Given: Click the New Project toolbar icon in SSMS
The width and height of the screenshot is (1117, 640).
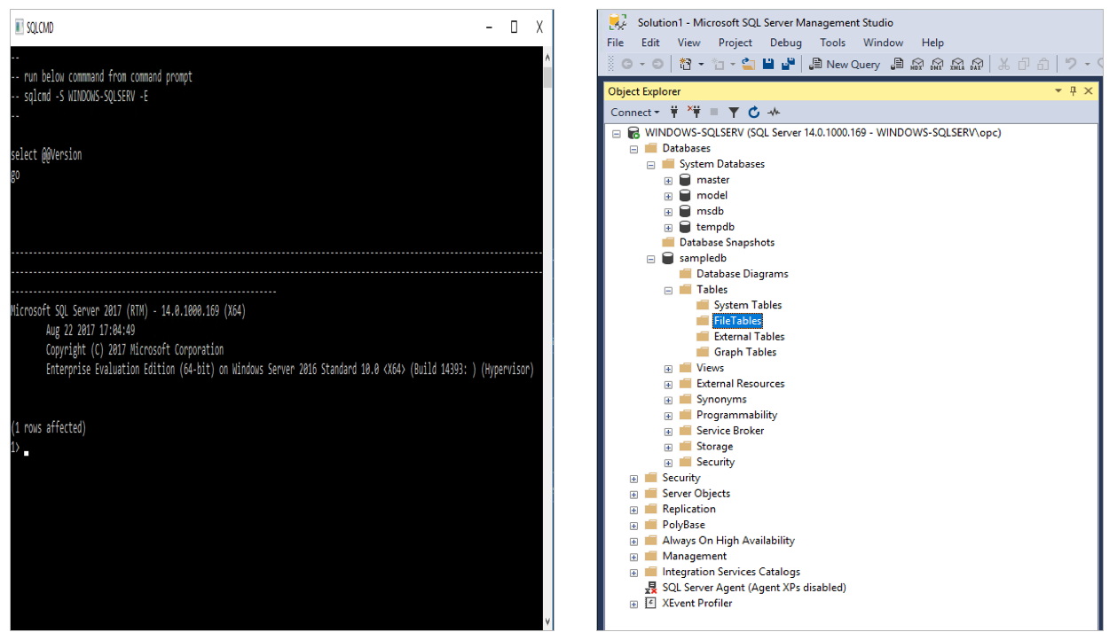Looking at the screenshot, I should (685, 64).
